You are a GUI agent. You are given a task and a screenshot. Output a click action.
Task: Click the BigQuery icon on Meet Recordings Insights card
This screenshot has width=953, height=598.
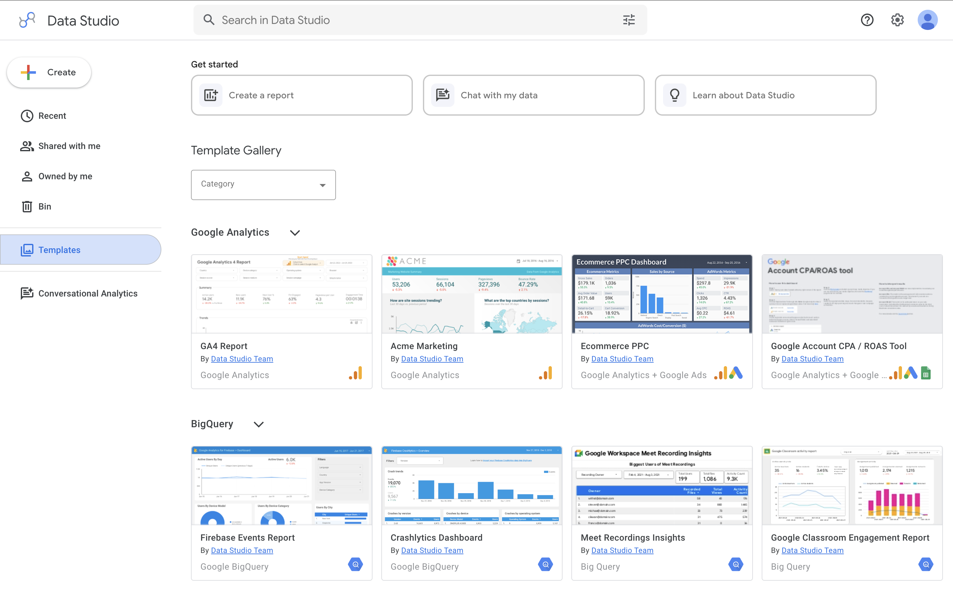point(736,565)
